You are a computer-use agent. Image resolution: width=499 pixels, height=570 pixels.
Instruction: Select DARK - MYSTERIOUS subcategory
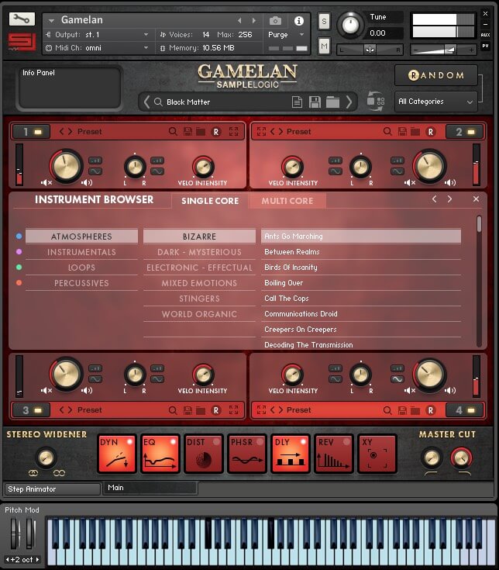199,252
